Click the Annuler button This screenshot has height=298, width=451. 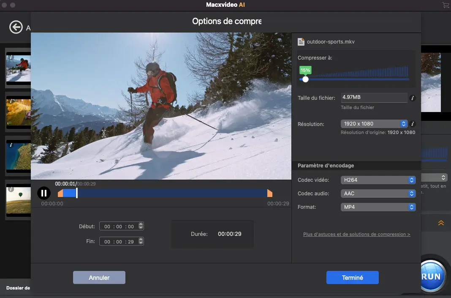point(99,278)
